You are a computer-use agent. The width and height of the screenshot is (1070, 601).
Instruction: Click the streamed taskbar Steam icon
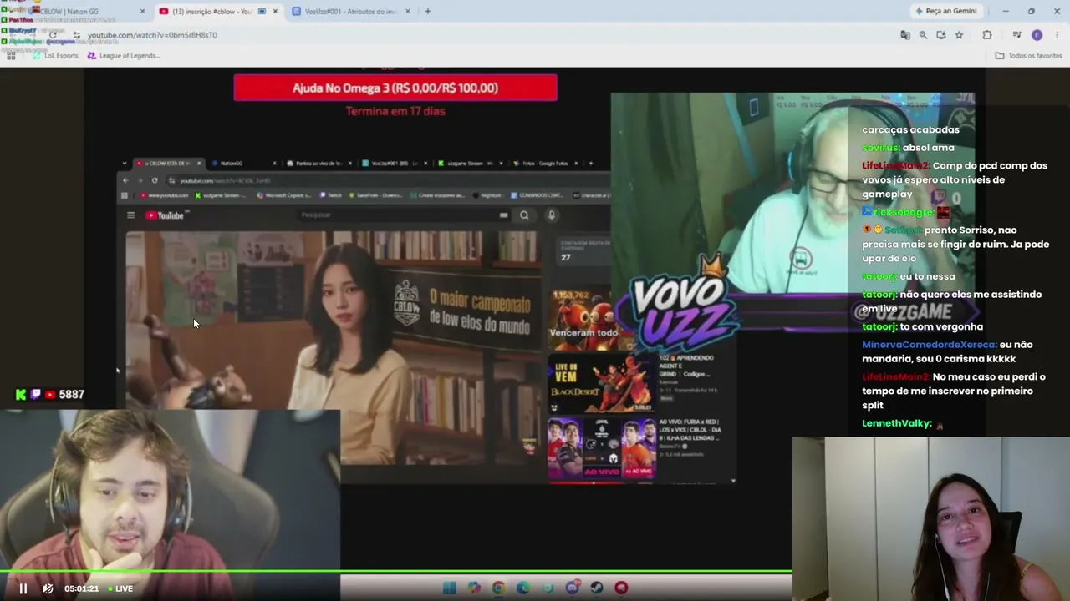tap(597, 588)
